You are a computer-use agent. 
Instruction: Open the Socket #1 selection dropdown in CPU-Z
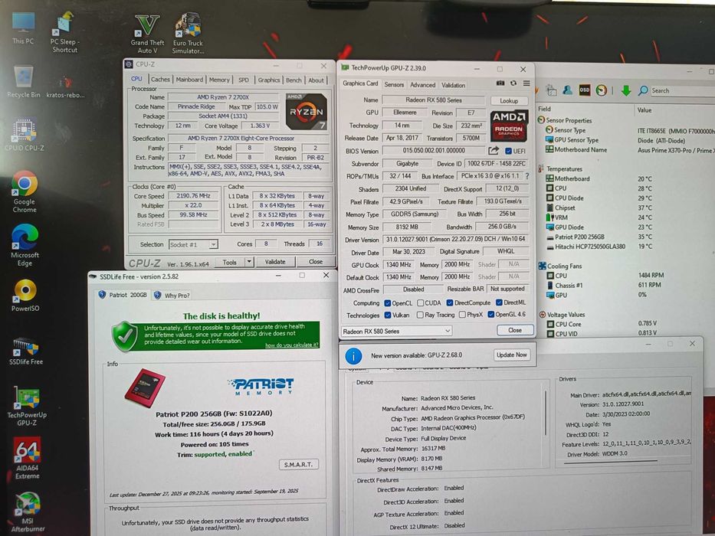click(193, 245)
